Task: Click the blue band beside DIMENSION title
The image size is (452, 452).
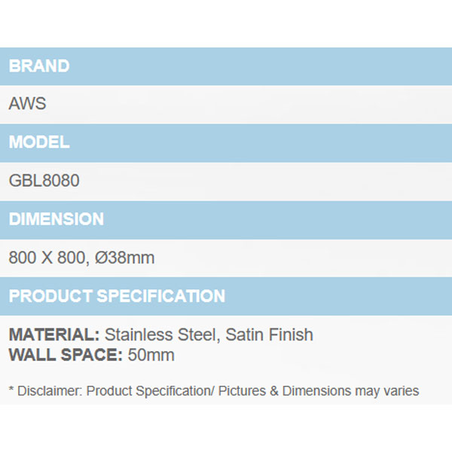Action: pos(278,220)
